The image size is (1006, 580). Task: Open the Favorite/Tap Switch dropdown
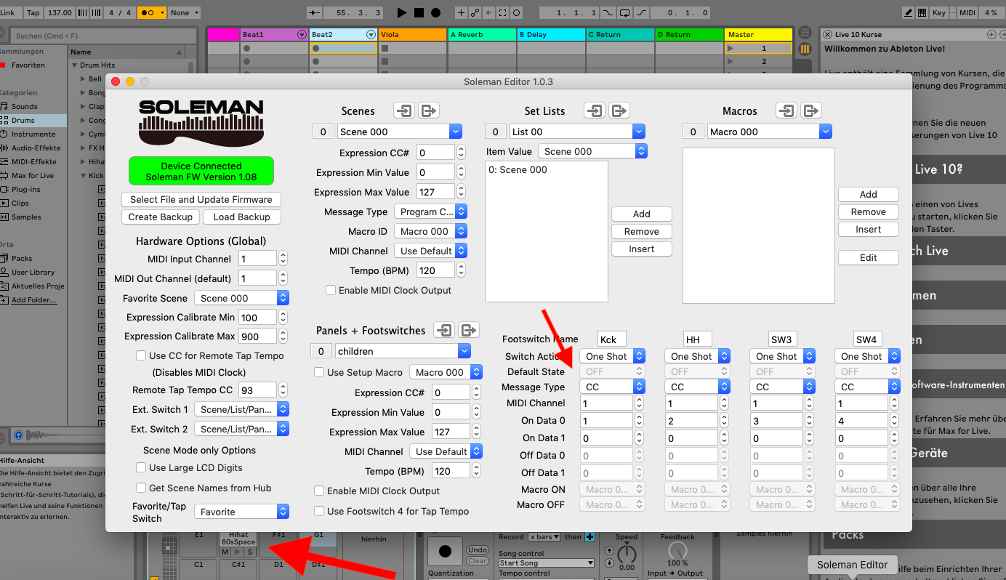pyautogui.click(x=241, y=512)
